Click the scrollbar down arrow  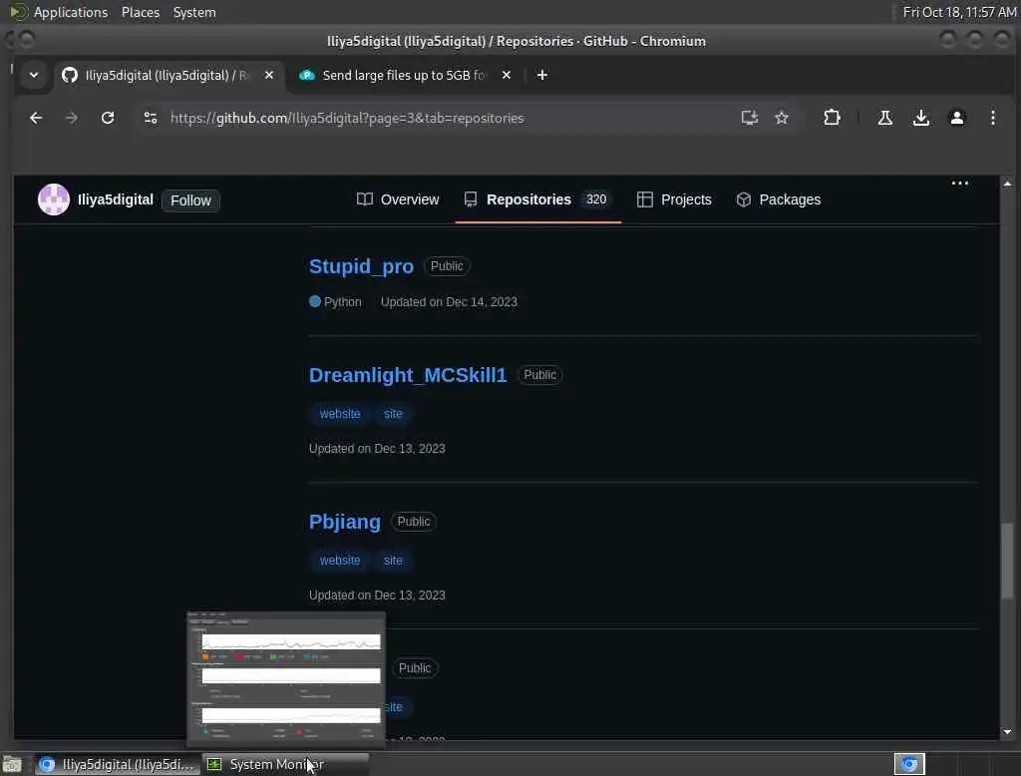1007,732
